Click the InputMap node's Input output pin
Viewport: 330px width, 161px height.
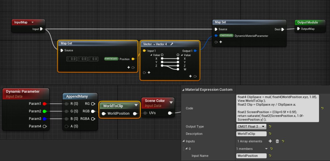click(x=41, y=29)
